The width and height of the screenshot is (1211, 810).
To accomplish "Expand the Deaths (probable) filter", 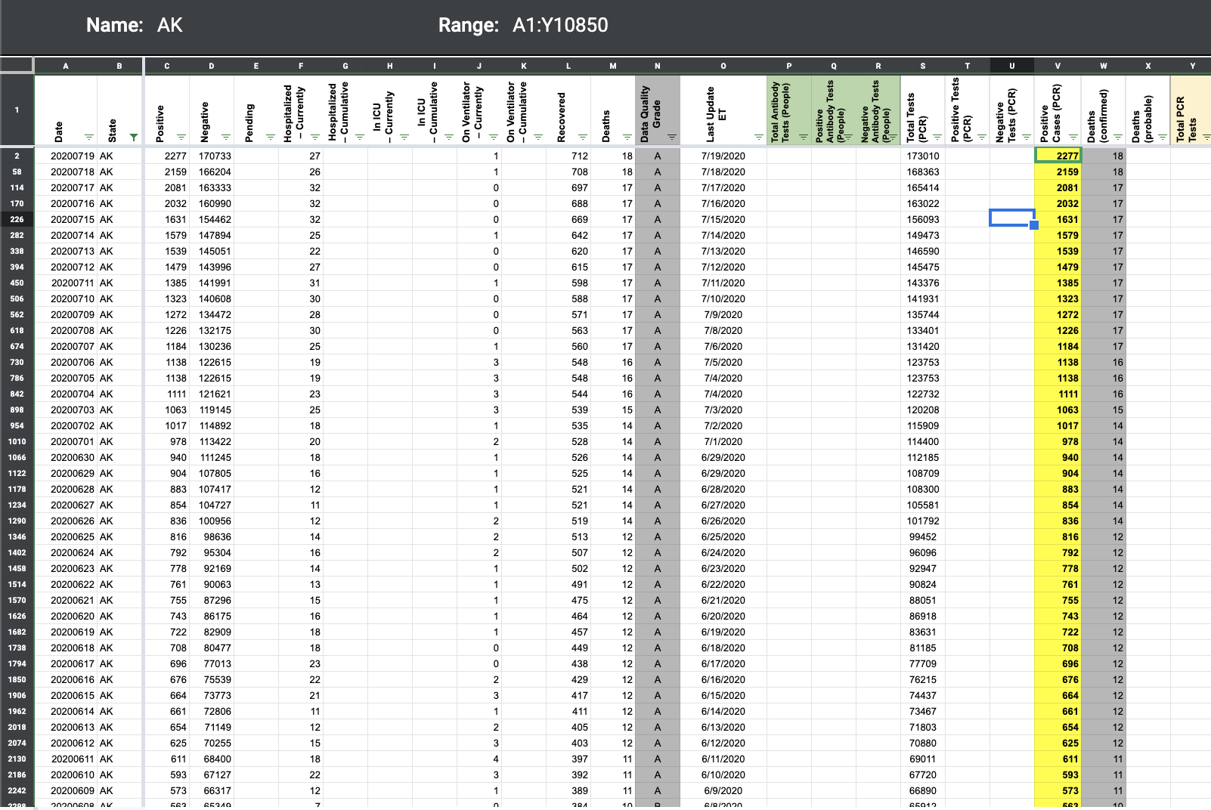I will [x=1162, y=138].
